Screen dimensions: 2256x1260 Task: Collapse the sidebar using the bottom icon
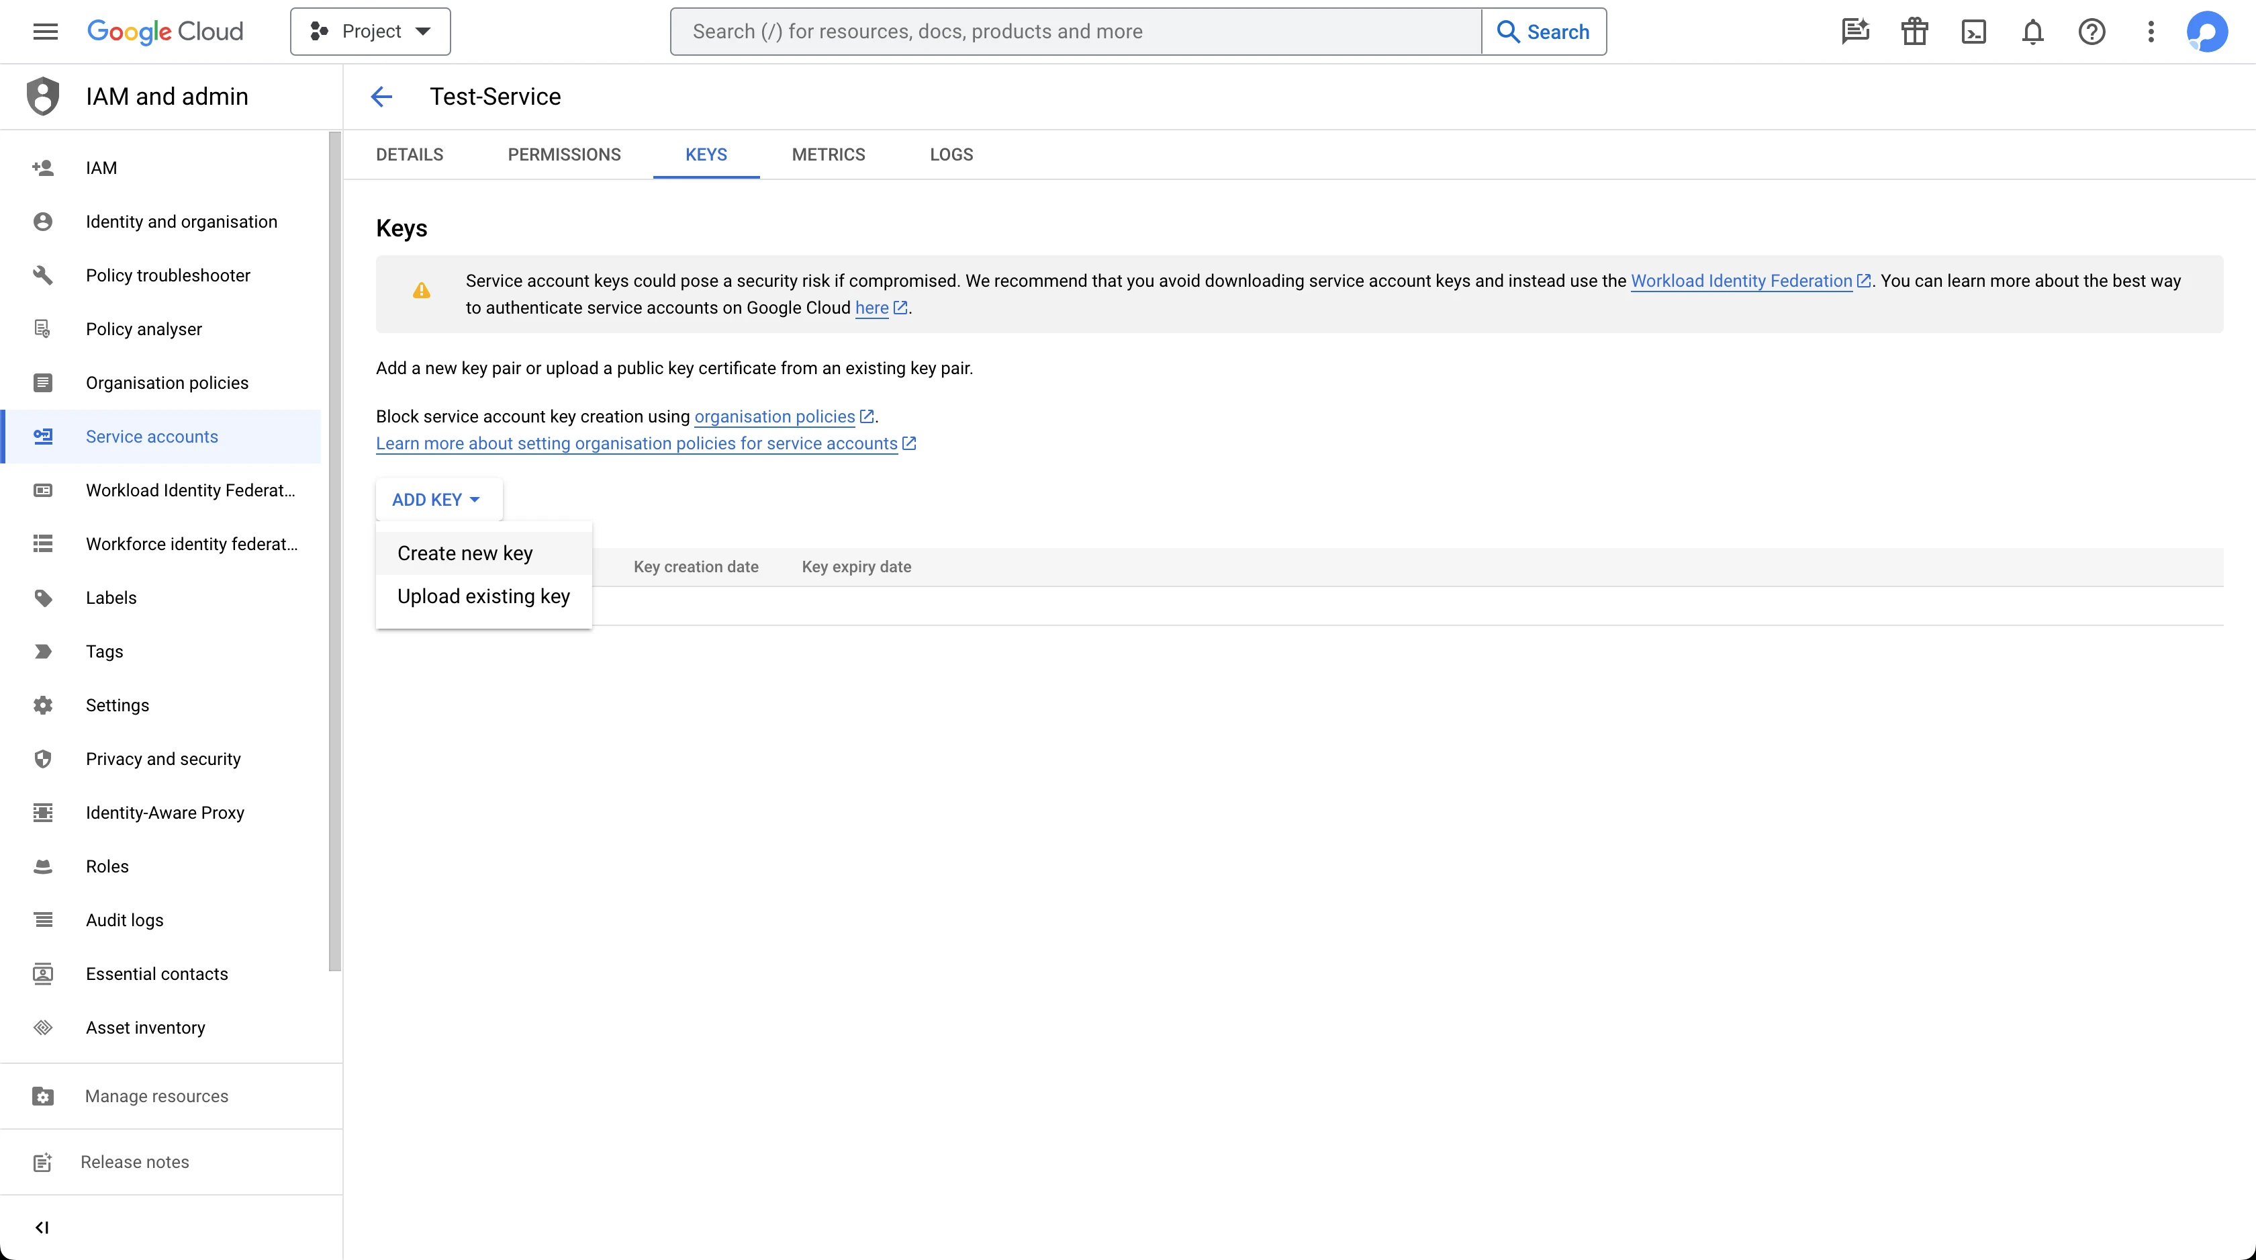point(42,1226)
